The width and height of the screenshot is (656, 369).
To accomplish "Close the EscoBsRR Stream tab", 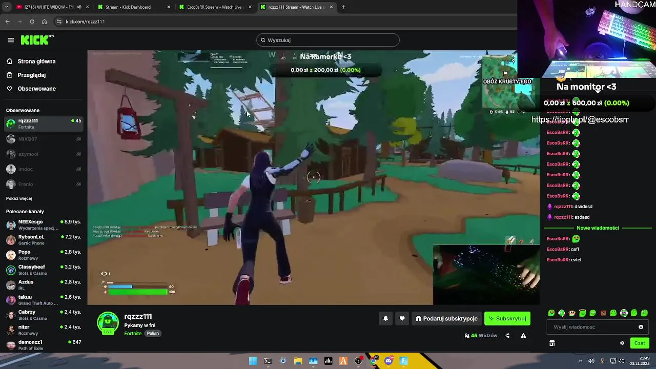I will [250, 7].
